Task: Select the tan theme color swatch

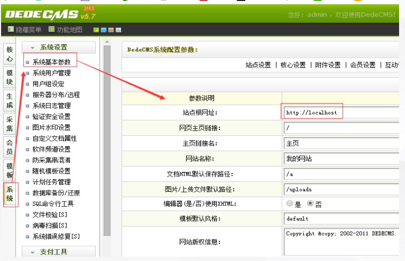Action: 111,30
